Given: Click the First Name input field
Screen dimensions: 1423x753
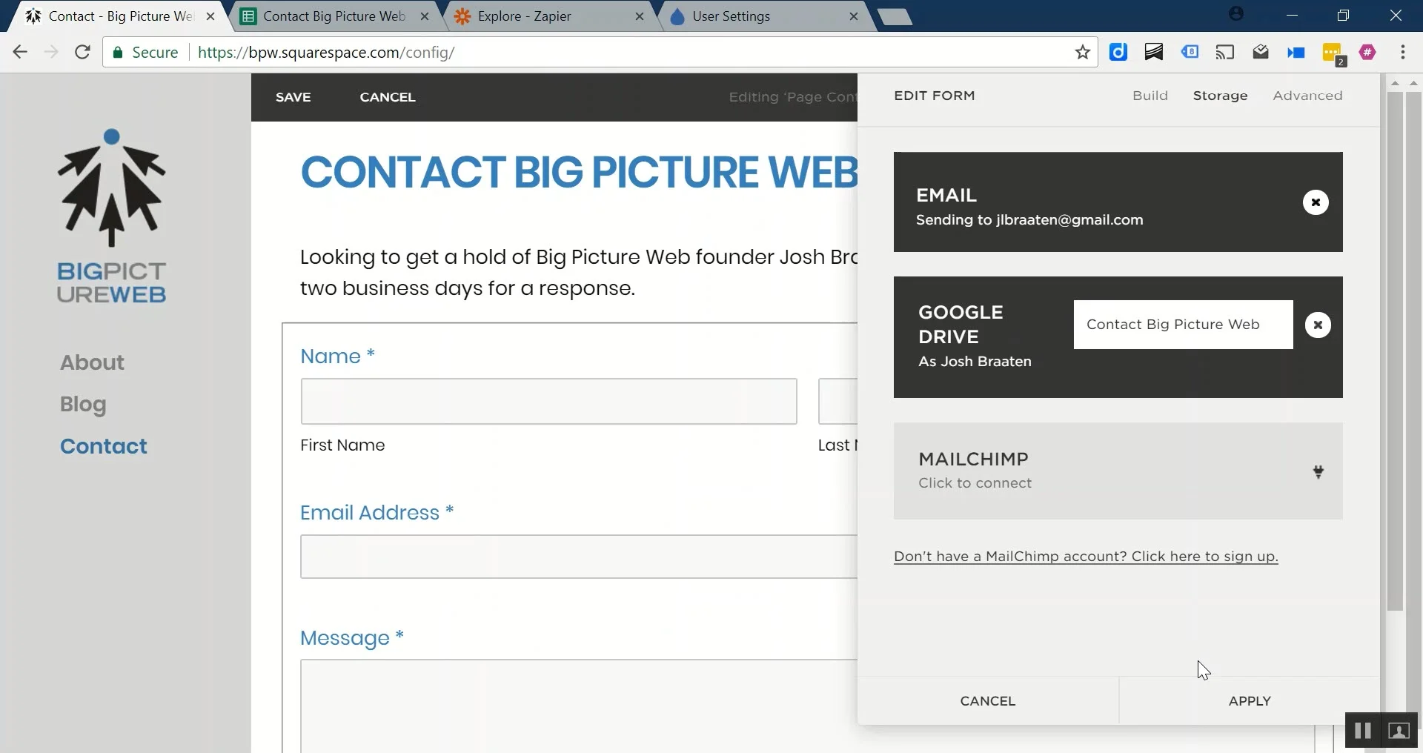Looking at the screenshot, I should point(548,402).
